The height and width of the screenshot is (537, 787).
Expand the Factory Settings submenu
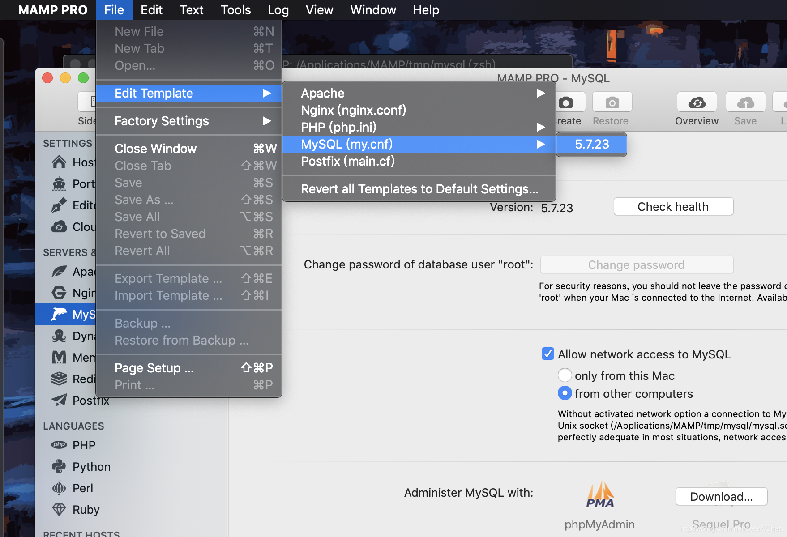(189, 121)
